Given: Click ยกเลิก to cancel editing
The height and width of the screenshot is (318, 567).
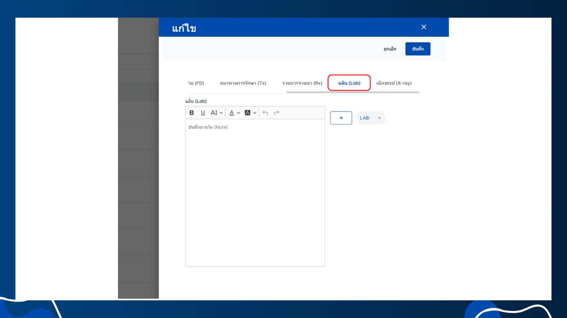Looking at the screenshot, I should 390,49.
